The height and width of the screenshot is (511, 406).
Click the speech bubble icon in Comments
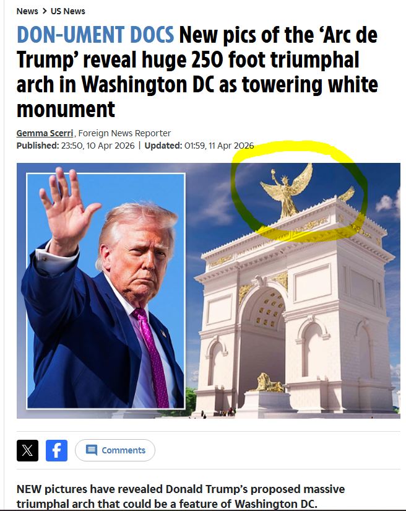(92, 450)
